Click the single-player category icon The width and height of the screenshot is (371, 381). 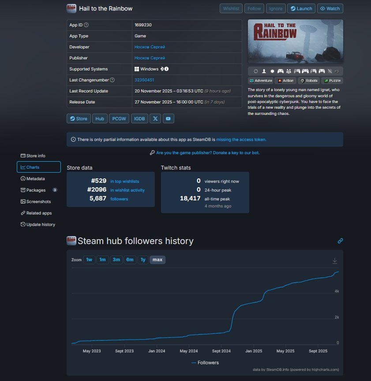tap(264, 71)
